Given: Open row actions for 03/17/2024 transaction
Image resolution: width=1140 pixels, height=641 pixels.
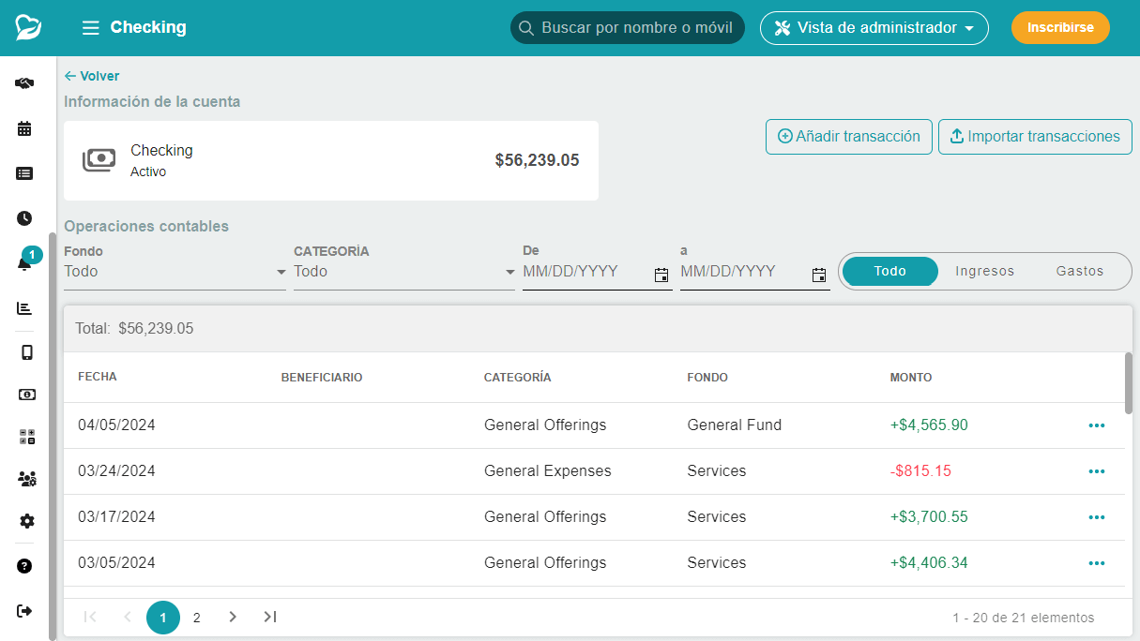Looking at the screenshot, I should pyautogui.click(x=1097, y=517).
